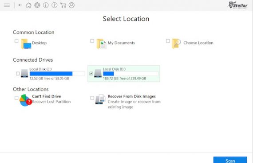Click the Desktop folder icon

(26, 44)
